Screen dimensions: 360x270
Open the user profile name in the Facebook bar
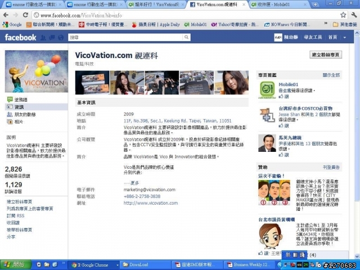291,37
